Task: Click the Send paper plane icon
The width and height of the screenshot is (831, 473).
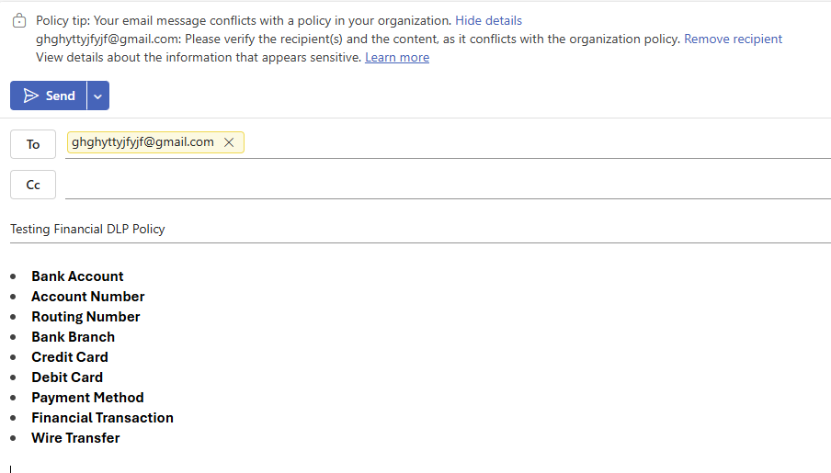Action: [30, 96]
